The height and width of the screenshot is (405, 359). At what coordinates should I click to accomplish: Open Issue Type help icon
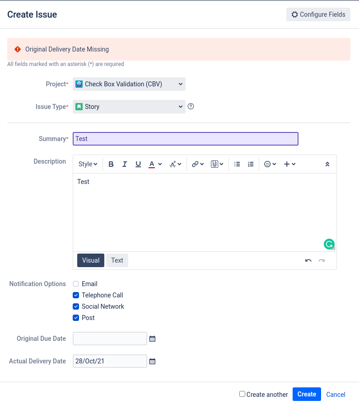coord(191,106)
